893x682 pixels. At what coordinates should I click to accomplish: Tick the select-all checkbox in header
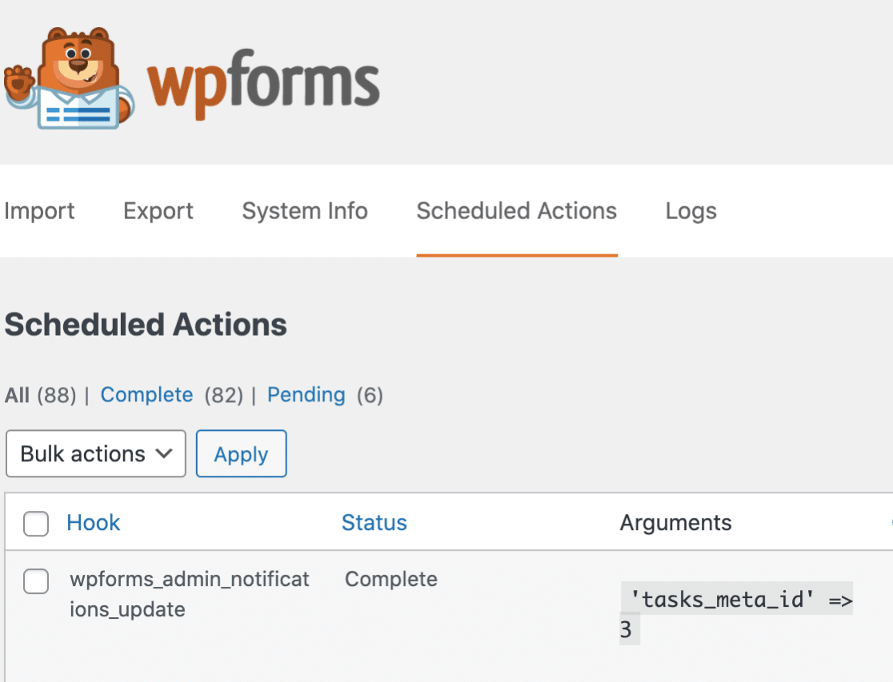[36, 524]
